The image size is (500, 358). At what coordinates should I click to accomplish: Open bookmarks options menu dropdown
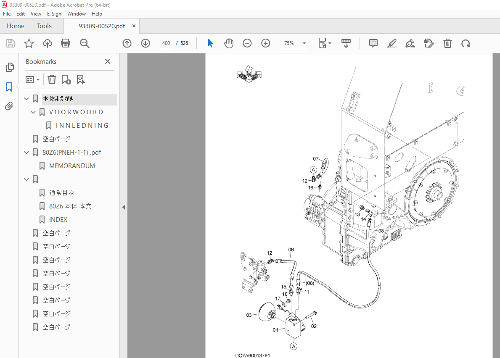[x=32, y=80]
